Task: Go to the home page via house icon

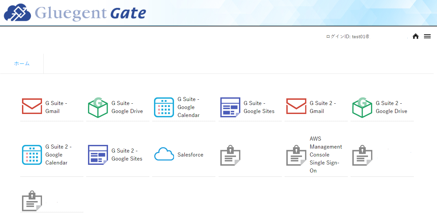Action: click(x=415, y=36)
